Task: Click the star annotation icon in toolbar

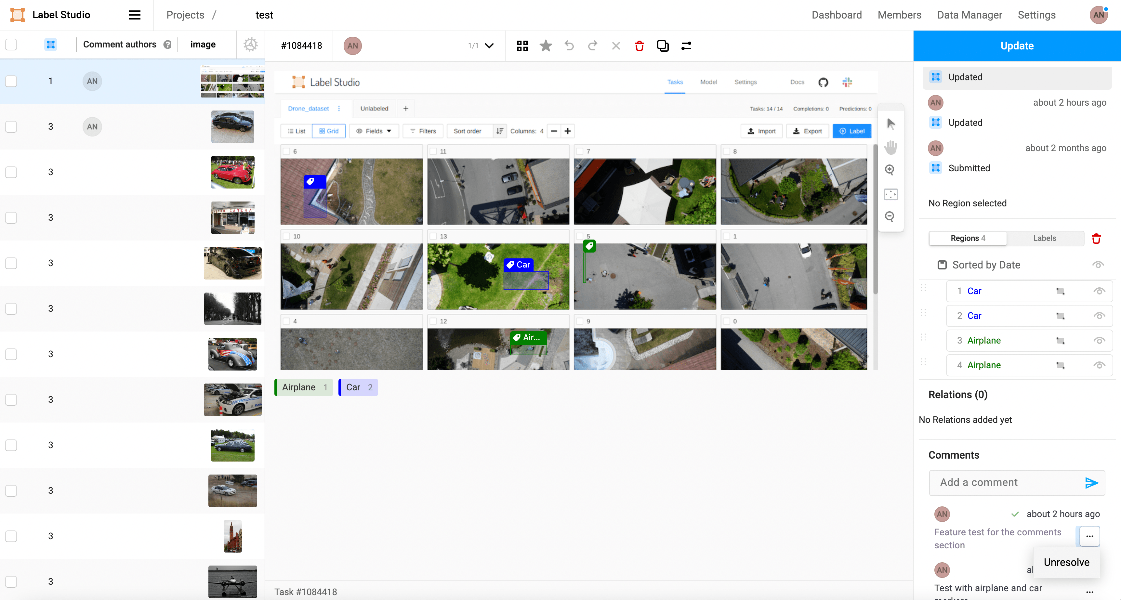Action: click(x=545, y=46)
